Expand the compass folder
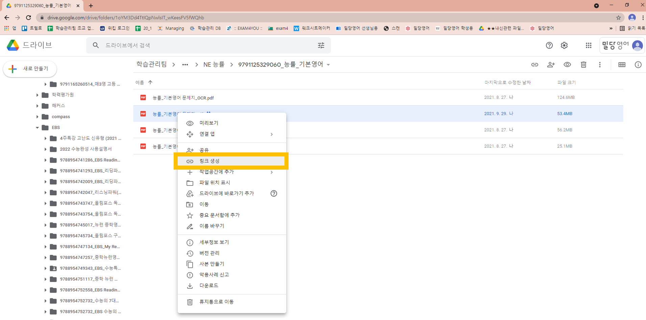The width and height of the screenshot is (646, 320). [37, 117]
